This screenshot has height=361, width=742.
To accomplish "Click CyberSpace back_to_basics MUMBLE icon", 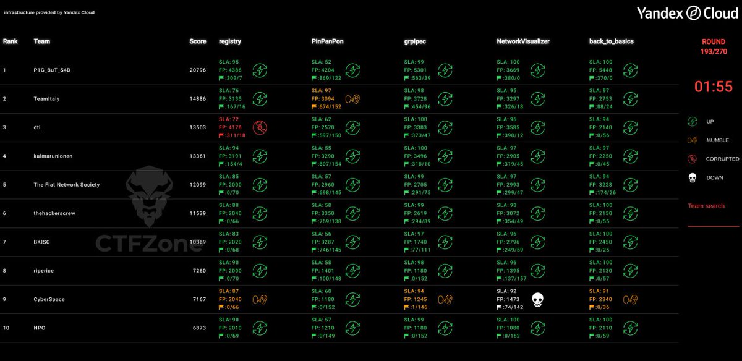I will (x=631, y=299).
